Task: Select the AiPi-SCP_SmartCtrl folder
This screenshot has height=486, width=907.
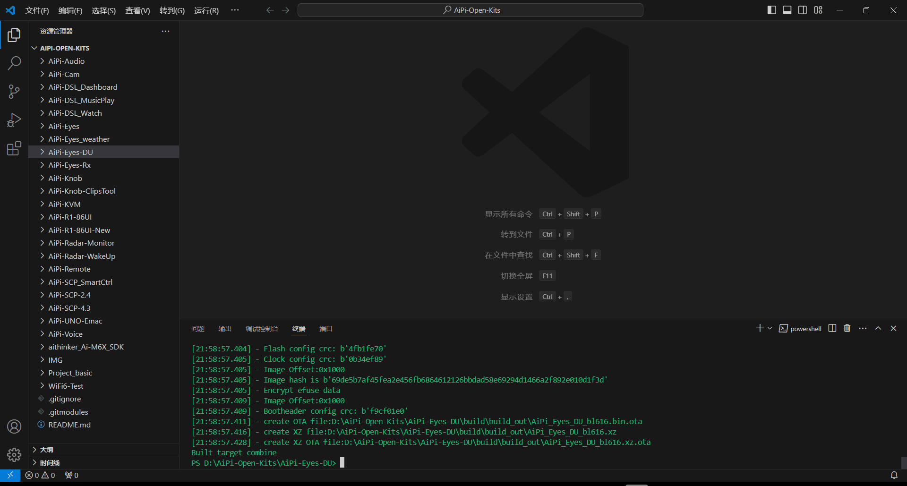Action: click(x=104, y=282)
